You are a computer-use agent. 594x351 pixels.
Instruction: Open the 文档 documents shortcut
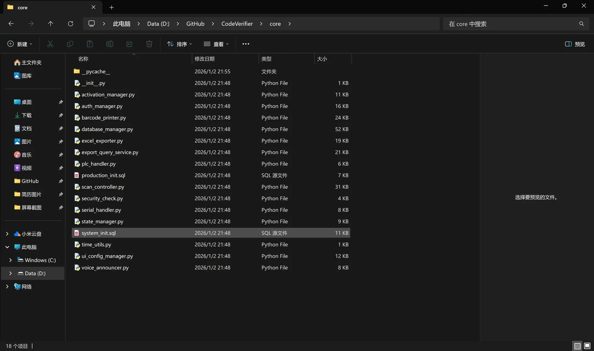click(x=23, y=128)
